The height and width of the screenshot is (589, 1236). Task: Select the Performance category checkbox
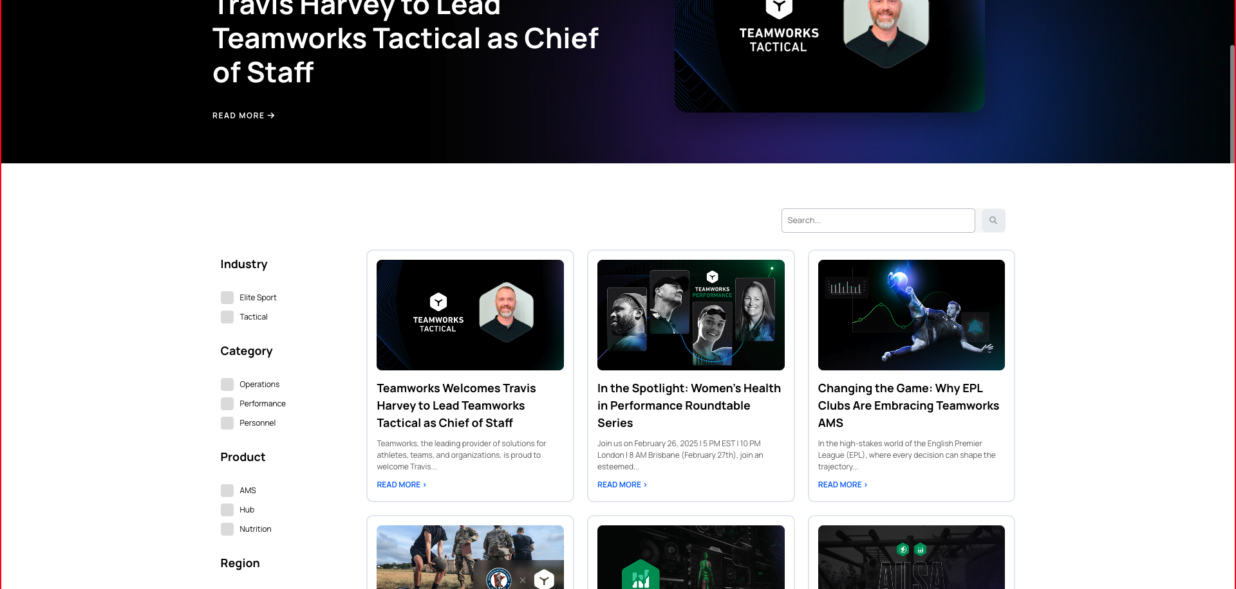[x=227, y=404]
